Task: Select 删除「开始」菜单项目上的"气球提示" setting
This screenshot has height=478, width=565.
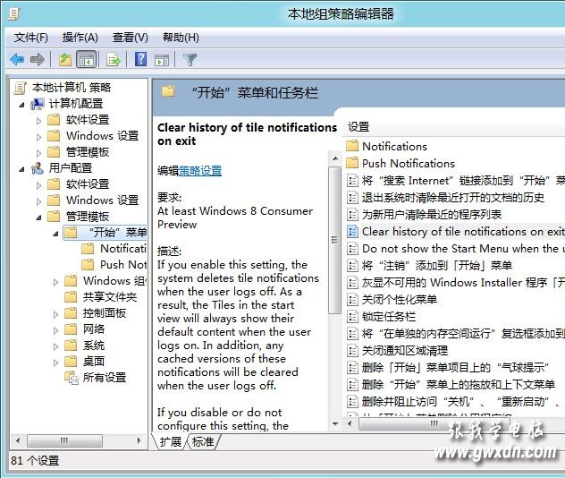Action: (x=455, y=368)
